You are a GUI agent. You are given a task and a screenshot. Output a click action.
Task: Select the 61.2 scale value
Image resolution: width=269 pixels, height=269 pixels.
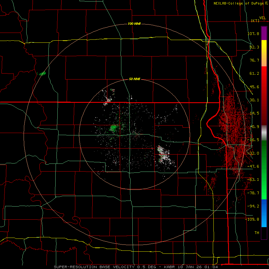point(254,74)
